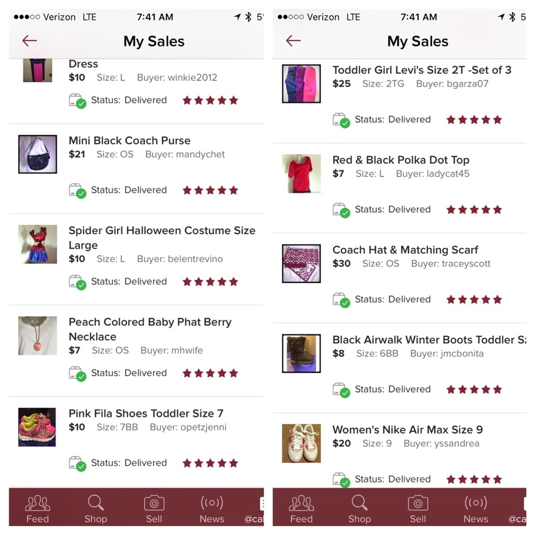The height and width of the screenshot is (535, 535).
Task: Open Feed tab in left screen's bottom bar
Action: click(x=37, y=509)
